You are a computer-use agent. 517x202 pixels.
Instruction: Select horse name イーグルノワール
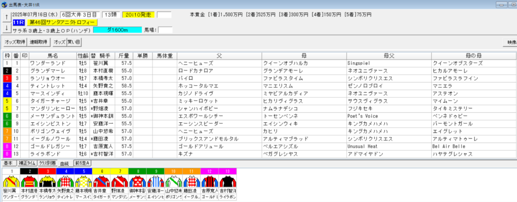click(50, 139)
